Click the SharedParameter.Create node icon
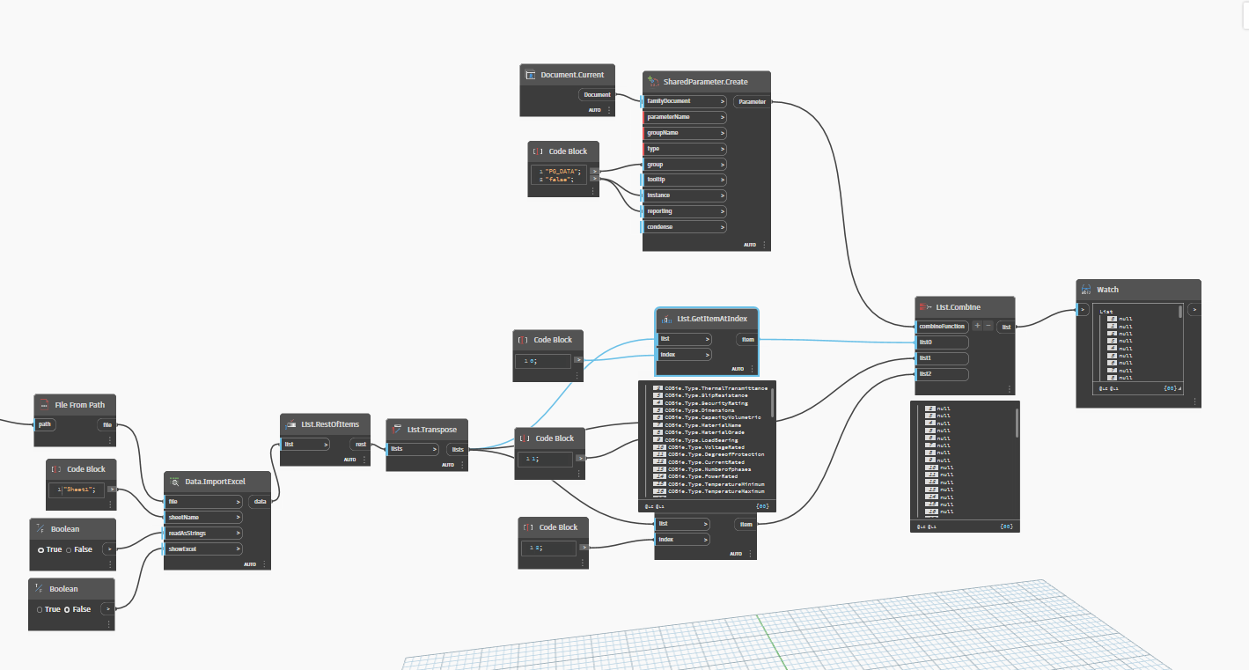The height and width of the screenshot is (670, 1249). click(x=653, y=82)
